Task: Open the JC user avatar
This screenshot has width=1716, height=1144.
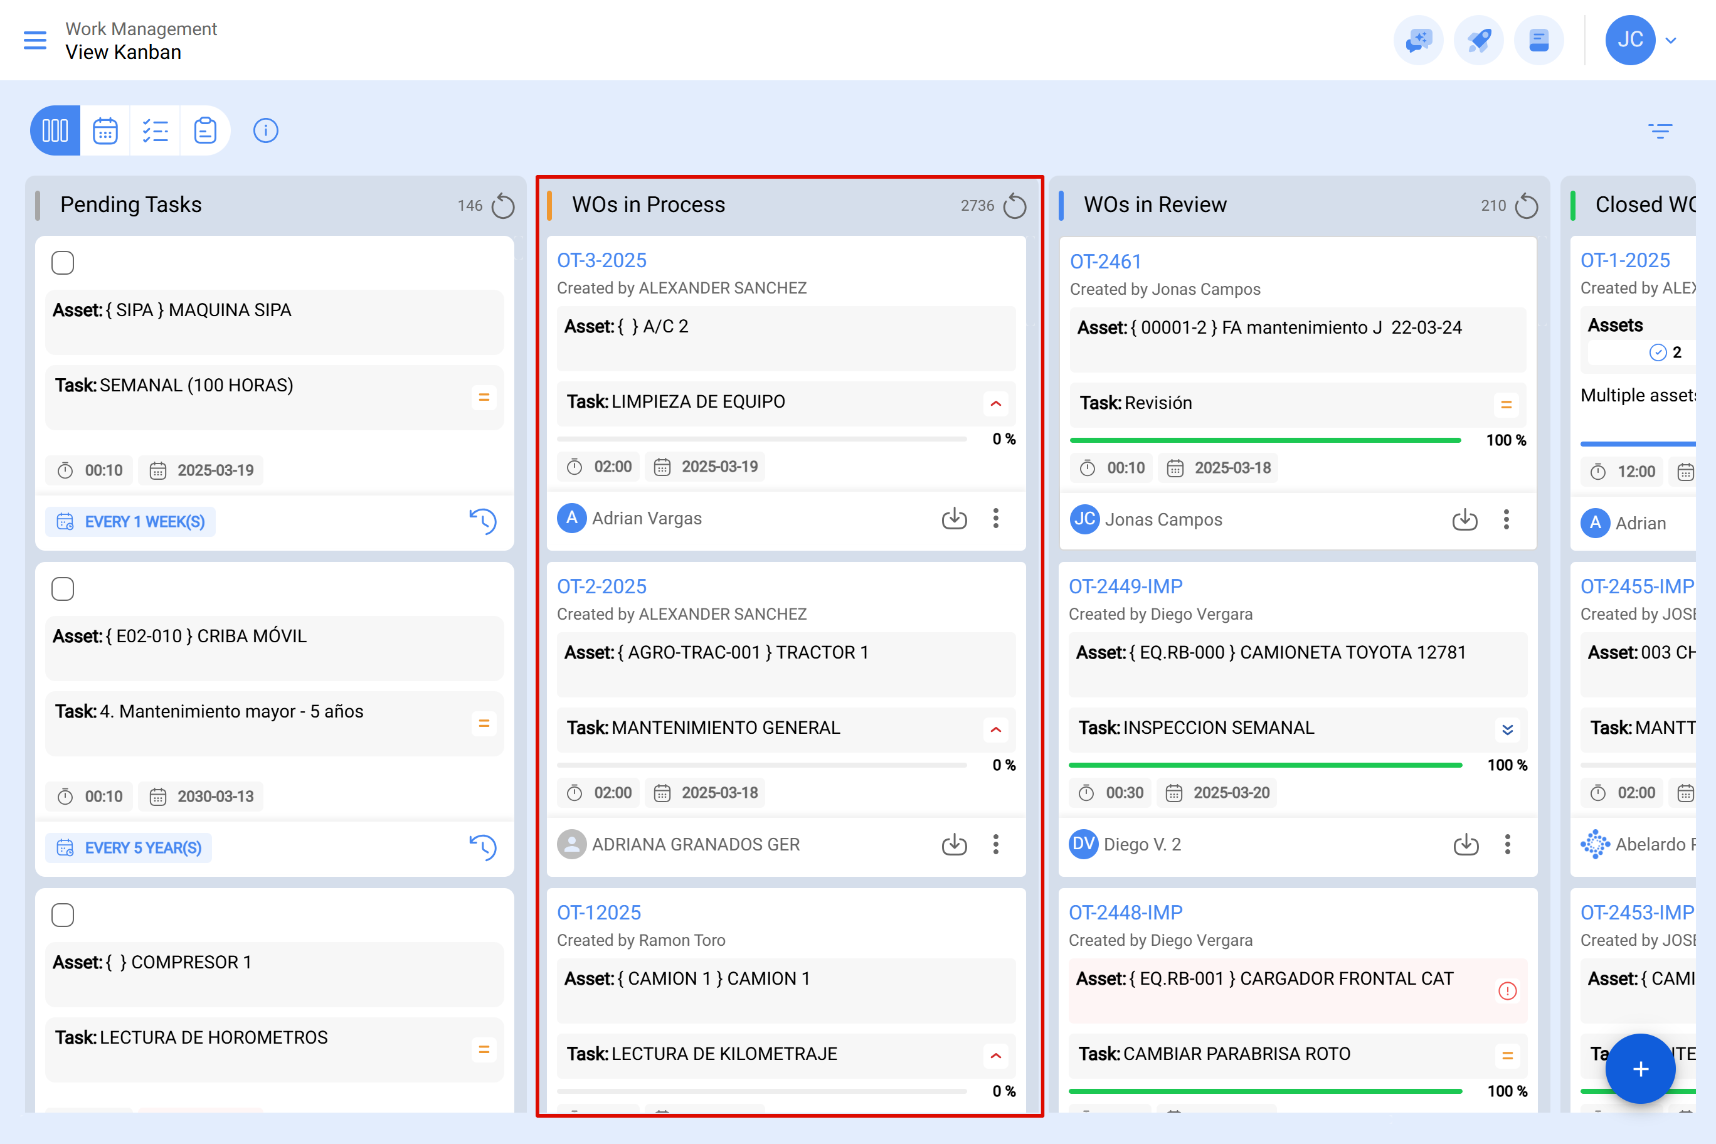Action: (1630, 40)
